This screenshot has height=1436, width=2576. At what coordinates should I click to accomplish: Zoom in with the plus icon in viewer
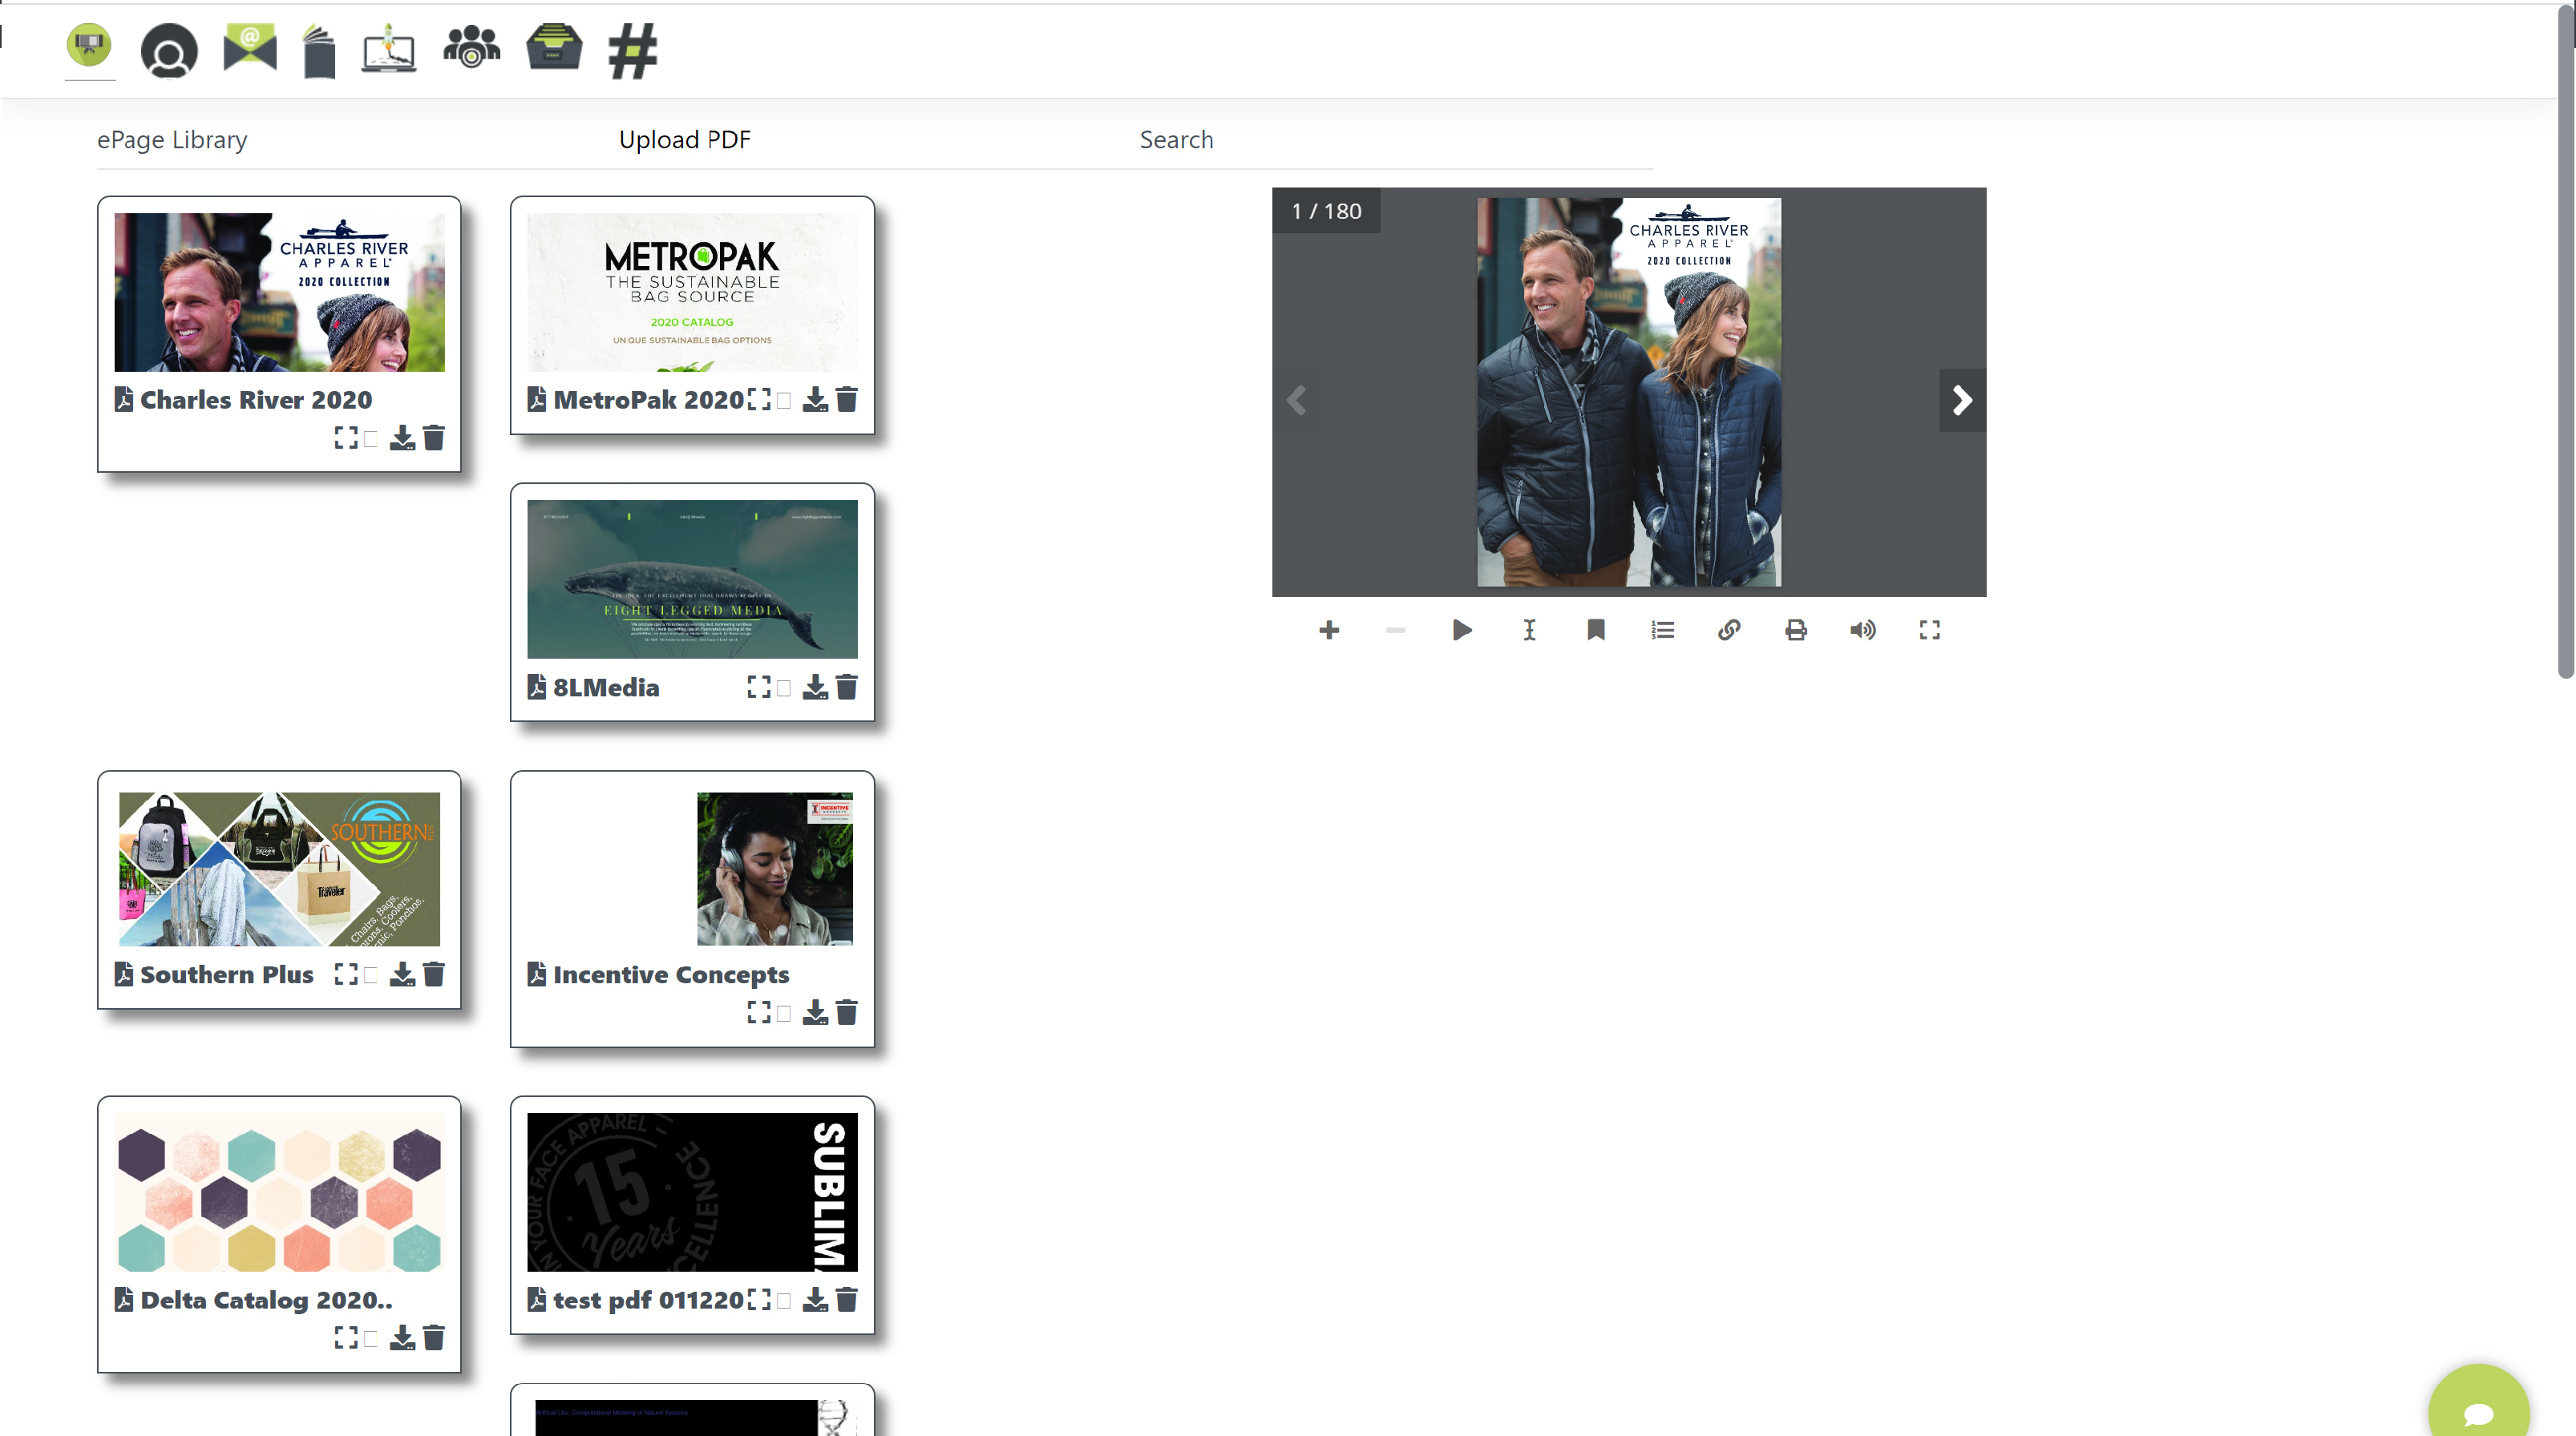(x=1329, y=630)
